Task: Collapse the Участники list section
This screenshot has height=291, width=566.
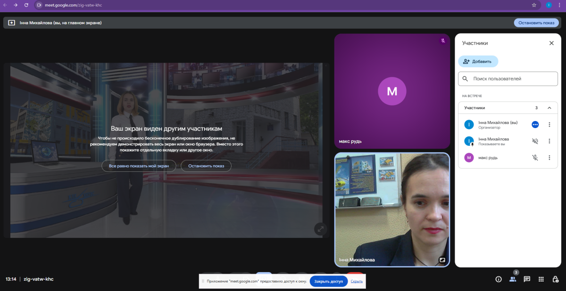Action: (549, 108)
